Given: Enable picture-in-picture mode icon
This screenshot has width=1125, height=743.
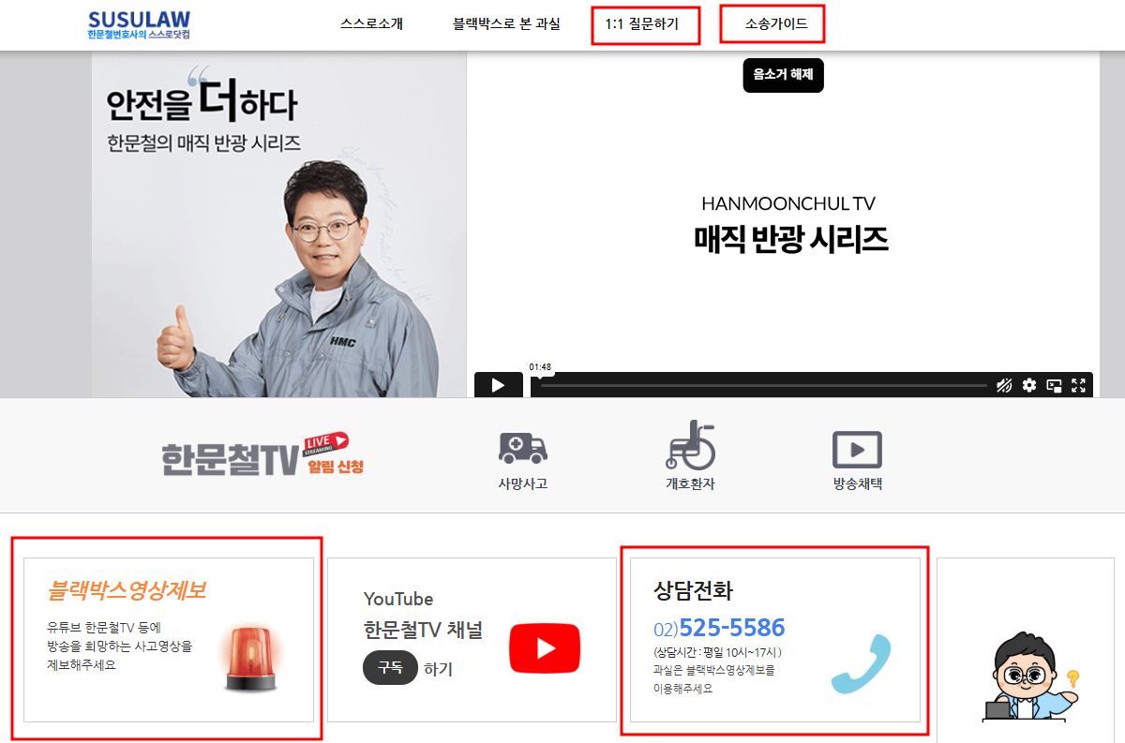Looking at the screenshot, I should [x=1055, y=385].
